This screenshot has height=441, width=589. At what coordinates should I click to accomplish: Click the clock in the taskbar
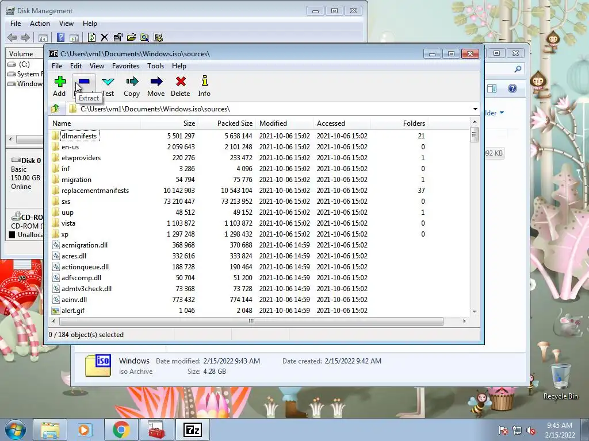coord(560,430)
